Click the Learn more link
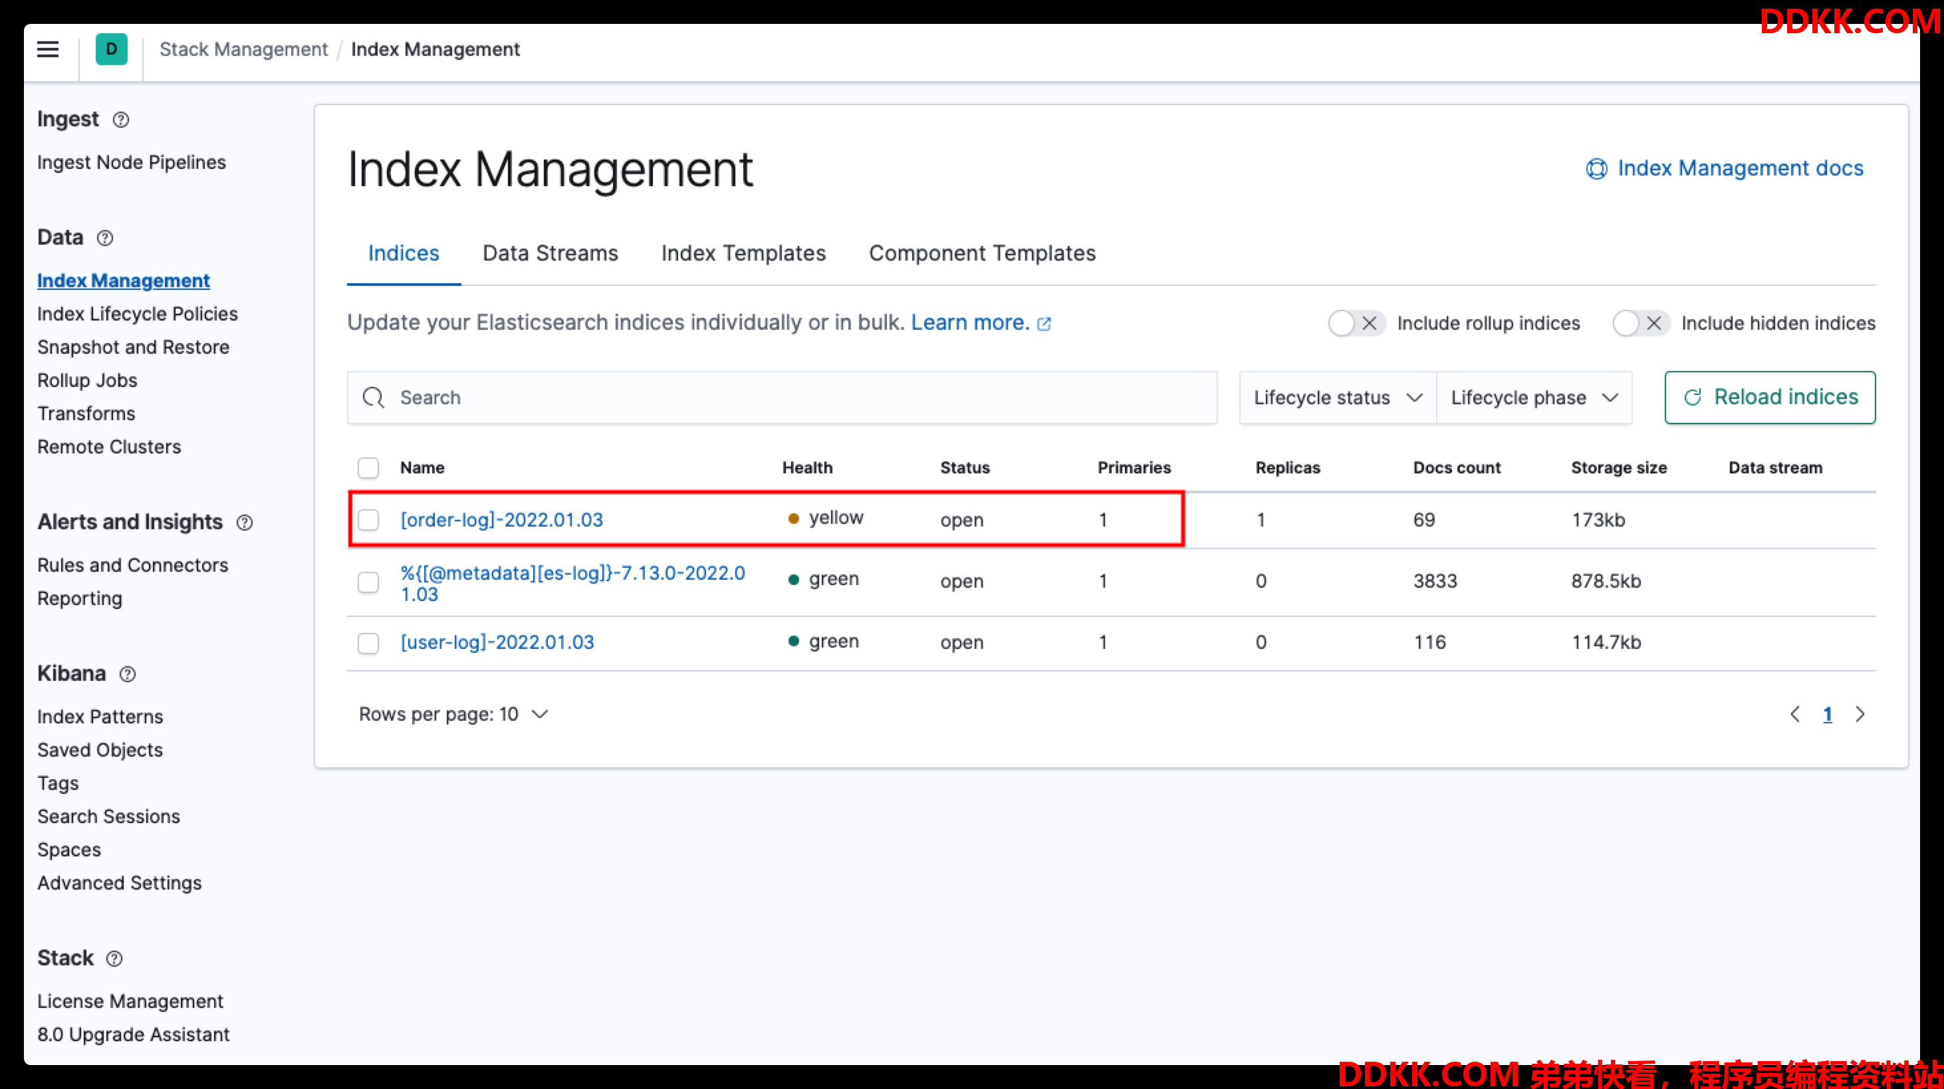This screenshot has width=1944, height=1089. pyautogui.click(x=970, y=323)
